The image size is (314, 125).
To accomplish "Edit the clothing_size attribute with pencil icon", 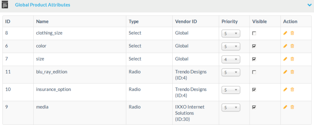I will [x=285, y=33].
